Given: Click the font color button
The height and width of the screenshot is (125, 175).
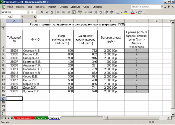Looking at the screenshot, I should (x=132, y=12).
